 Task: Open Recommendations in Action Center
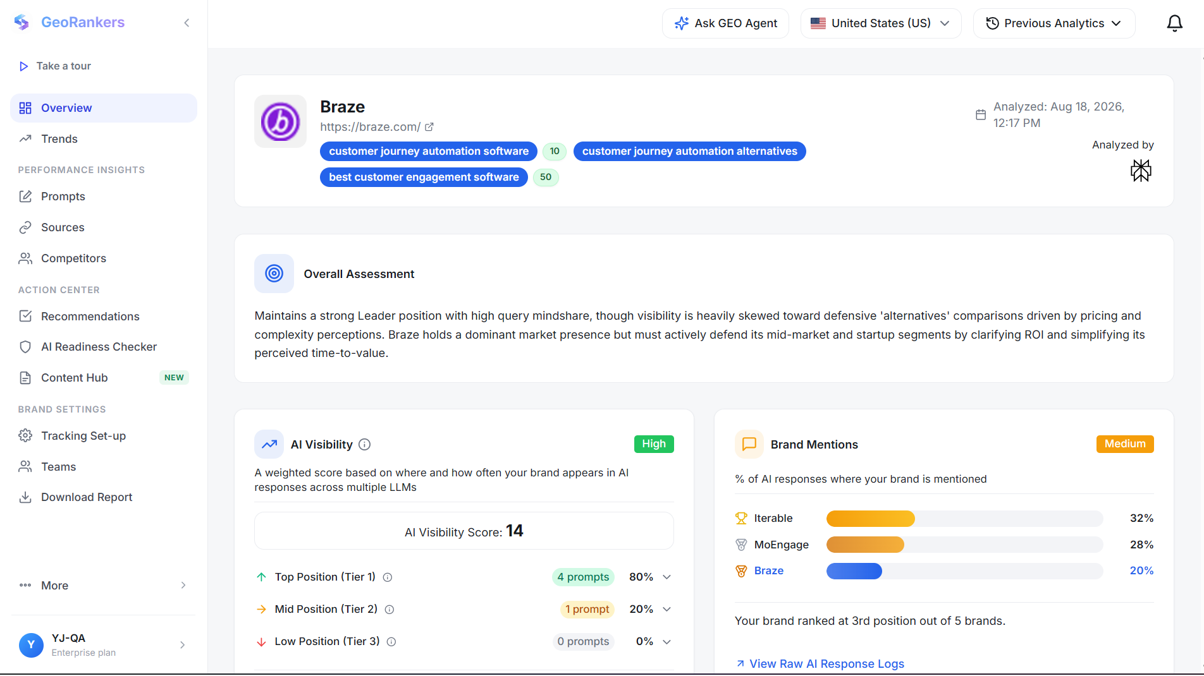click(104, 317)
